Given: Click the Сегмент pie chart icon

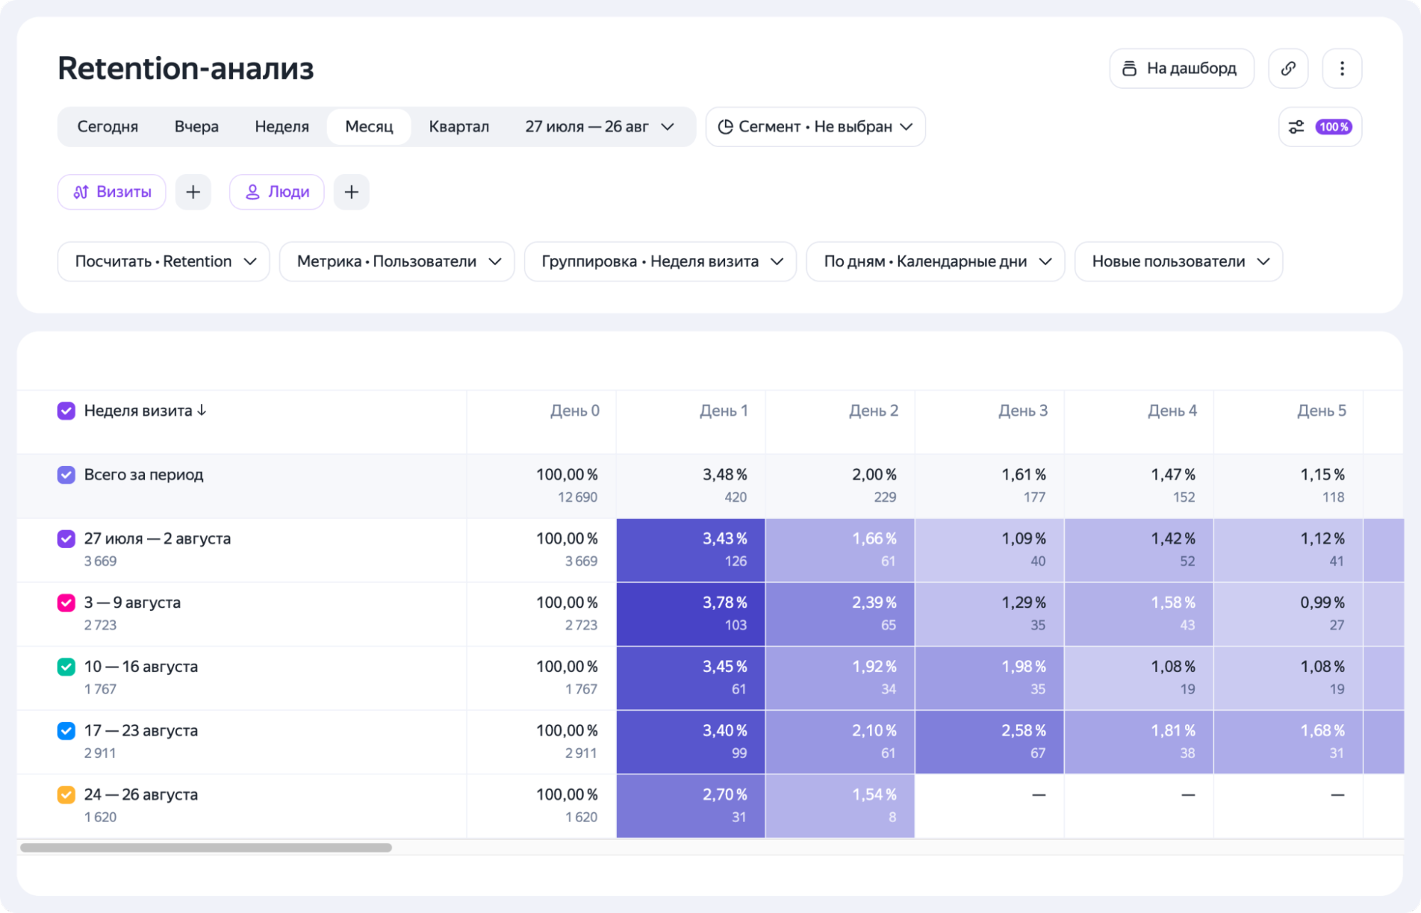Looking at the screenshot, I should tap(725, 126).
